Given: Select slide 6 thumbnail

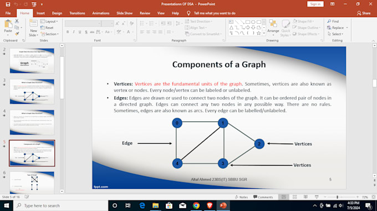Looking at the screenshot, I should tap(32, 182).
